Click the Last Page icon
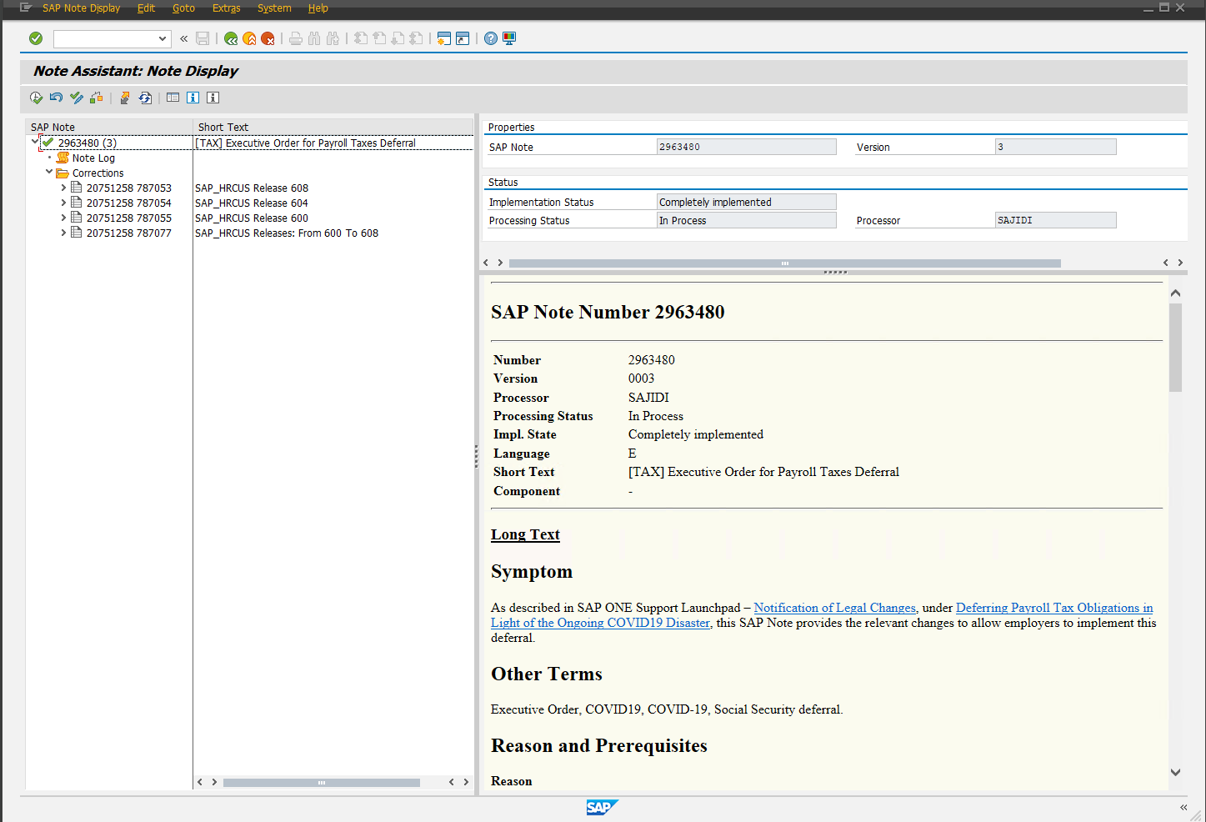This screenshot has width=1206, height=822. point(416,38)
